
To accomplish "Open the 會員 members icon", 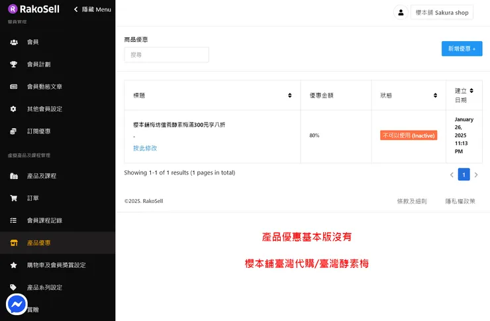I will click(14, 42).
